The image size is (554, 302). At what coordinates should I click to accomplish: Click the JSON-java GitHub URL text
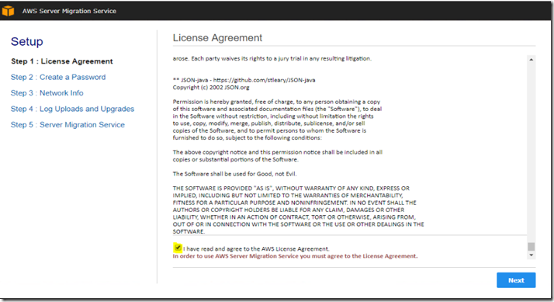click(265, 80)
